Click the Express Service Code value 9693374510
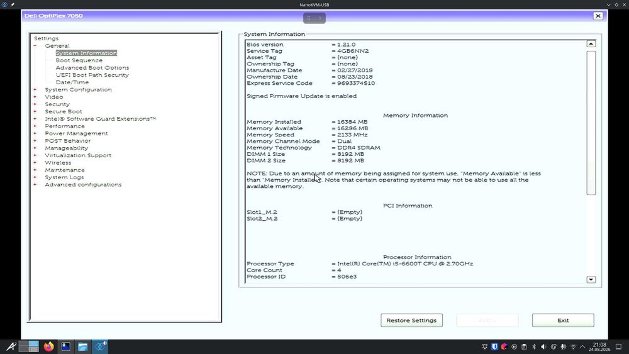This screenshot has height=354, width=629. click(356, 84)
